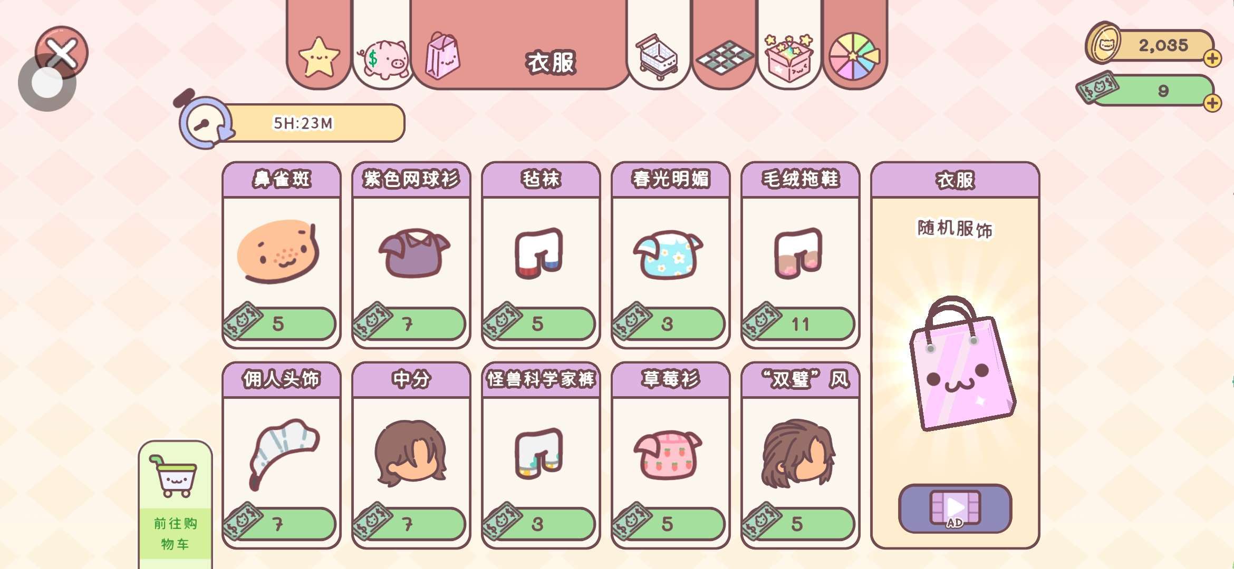Add more gold coins with plus
Screen dimensions: 1234x569
click(1212, 58)
